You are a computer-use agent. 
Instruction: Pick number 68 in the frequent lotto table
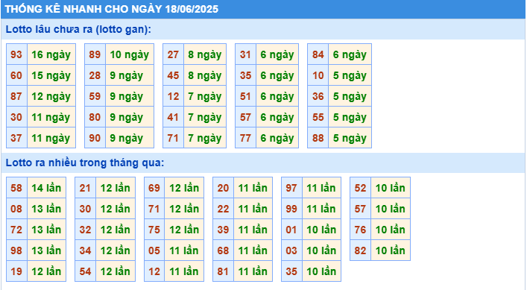click(x=223, y=250)
